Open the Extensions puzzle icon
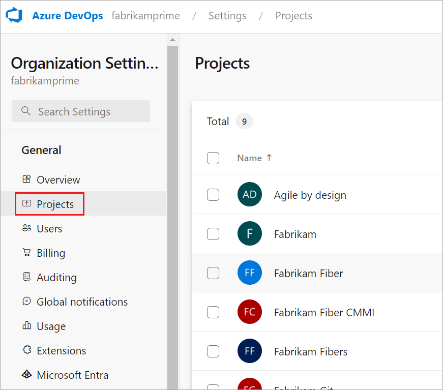This screenshot has width=443, height=390. 27,350
